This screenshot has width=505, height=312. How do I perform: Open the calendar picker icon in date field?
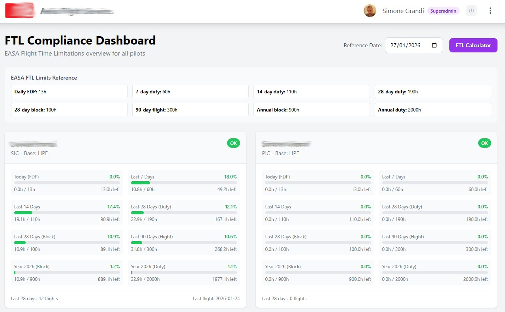[x=434, y=45]
